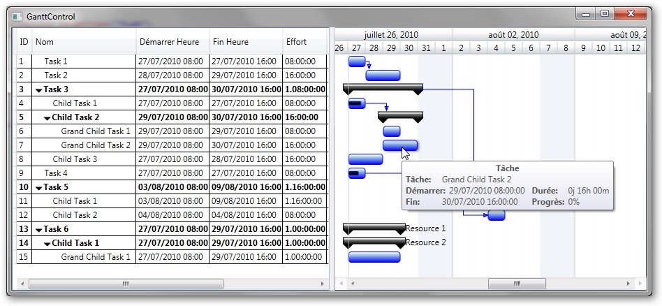Collapse Child Task 2 under Task 3
The image size is (662, 306).
coord(47,118)
